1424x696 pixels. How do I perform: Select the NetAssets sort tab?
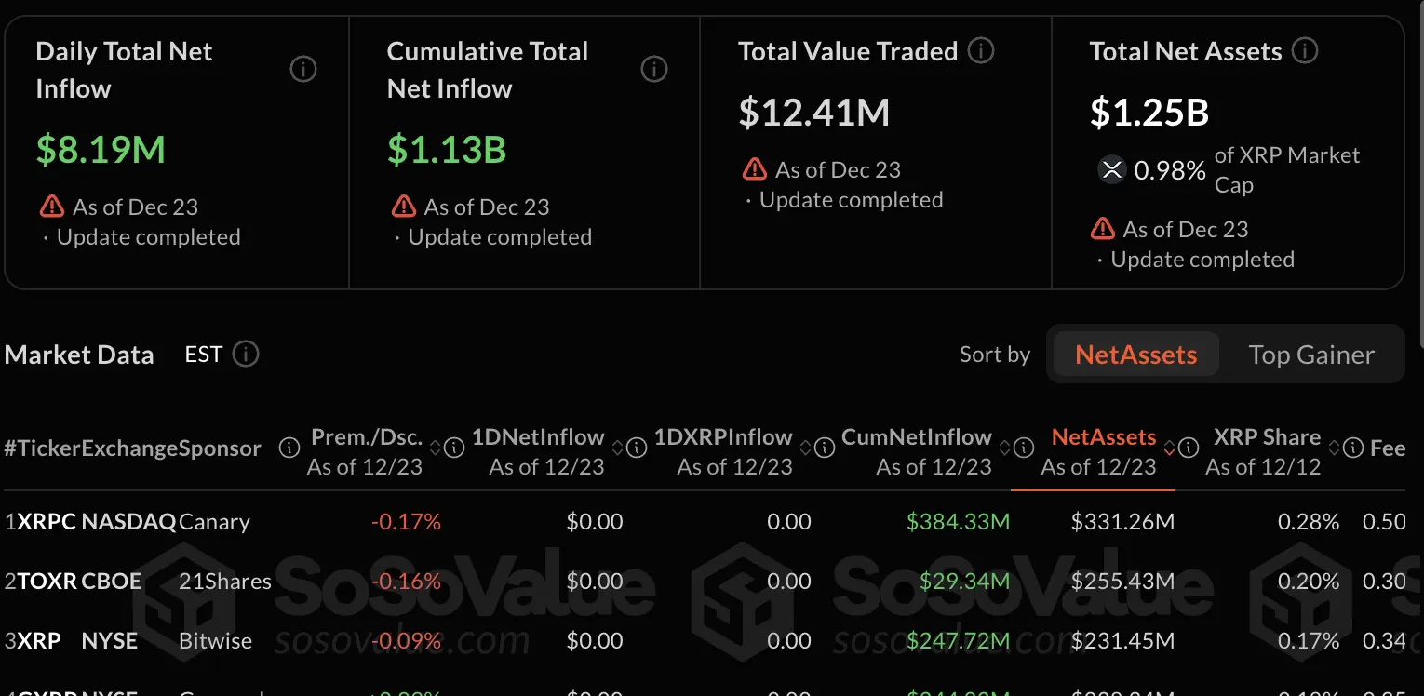1134,355
